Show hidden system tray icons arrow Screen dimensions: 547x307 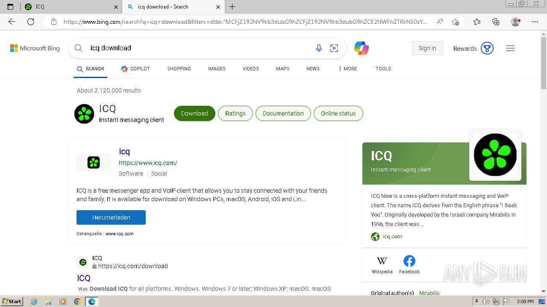[476, 301]
